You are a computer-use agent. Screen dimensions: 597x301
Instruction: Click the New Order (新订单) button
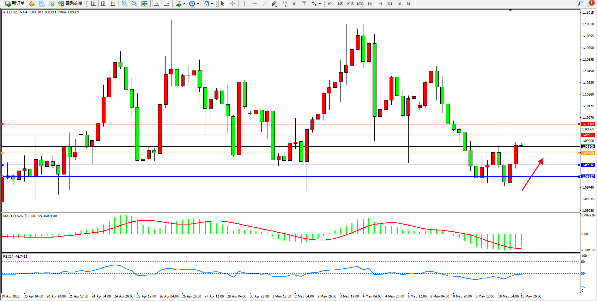pyautogui.click(x=15, y=4)
